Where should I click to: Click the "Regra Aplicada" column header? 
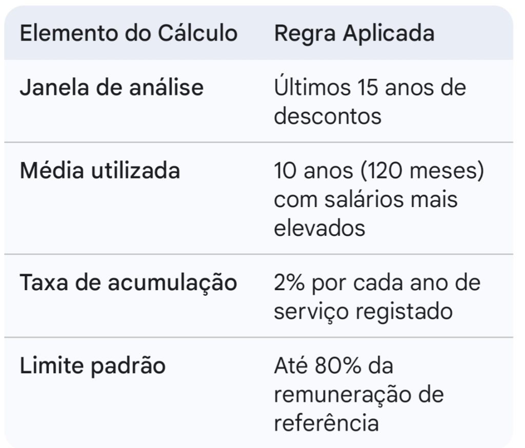[354, 33]
